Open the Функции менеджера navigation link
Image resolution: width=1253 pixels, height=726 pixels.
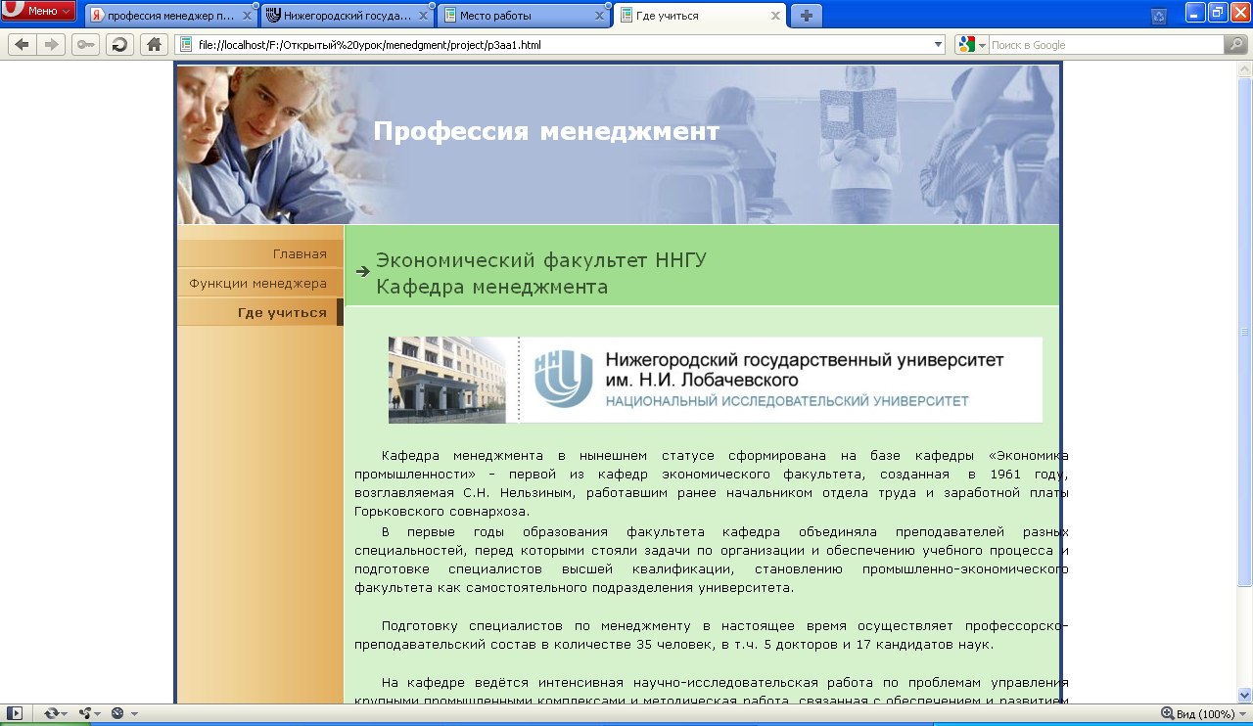coord(258,284)
